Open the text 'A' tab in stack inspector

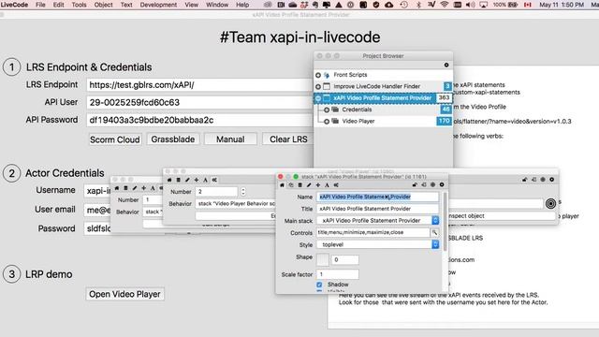click(327, 185)
